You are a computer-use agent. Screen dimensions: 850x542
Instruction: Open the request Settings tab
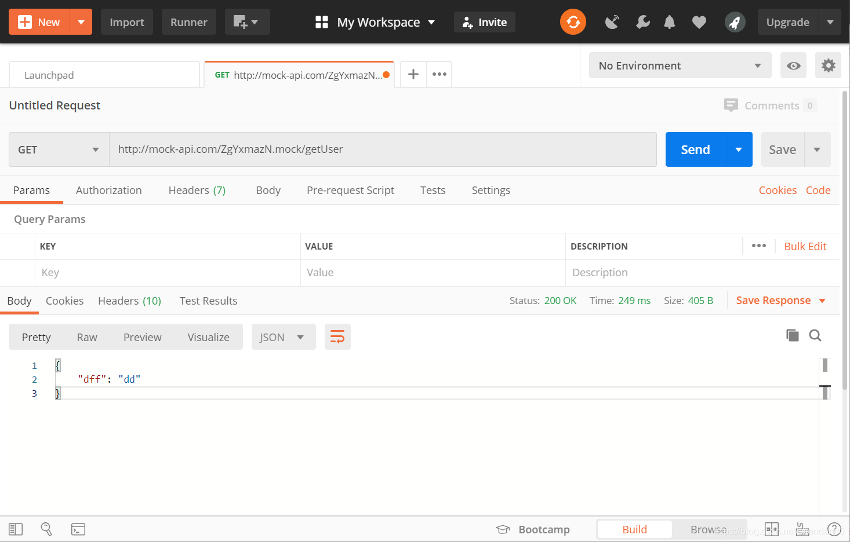click(x=491, y=190)
